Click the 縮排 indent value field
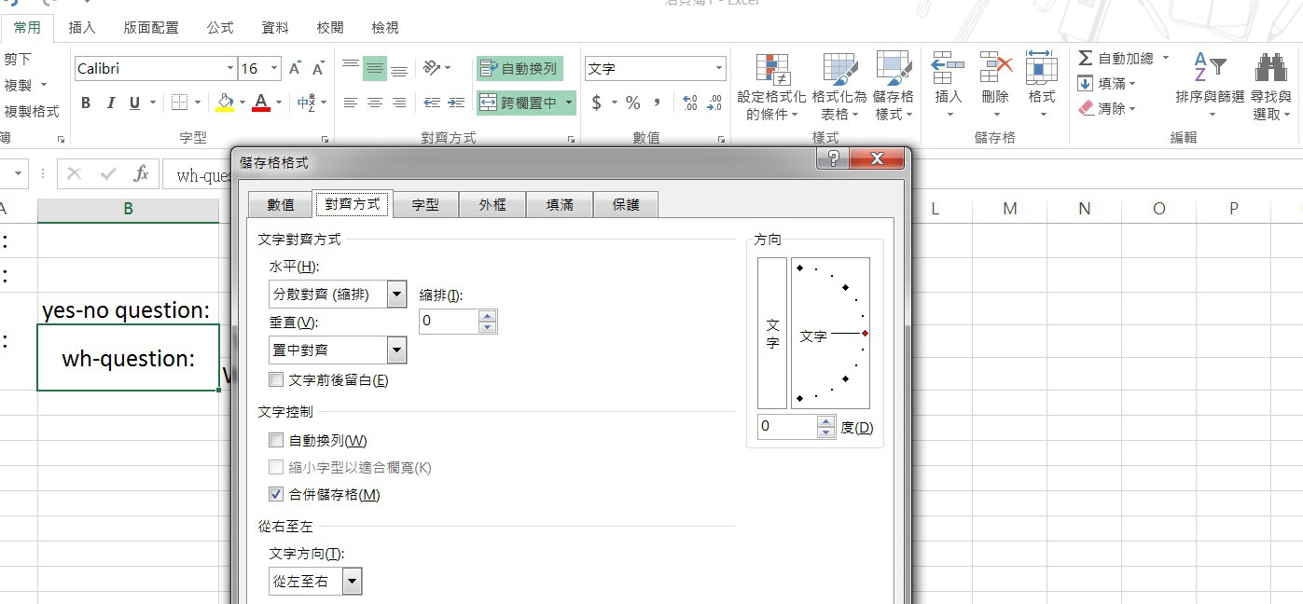1303x604 pixels. click(449, 322)
